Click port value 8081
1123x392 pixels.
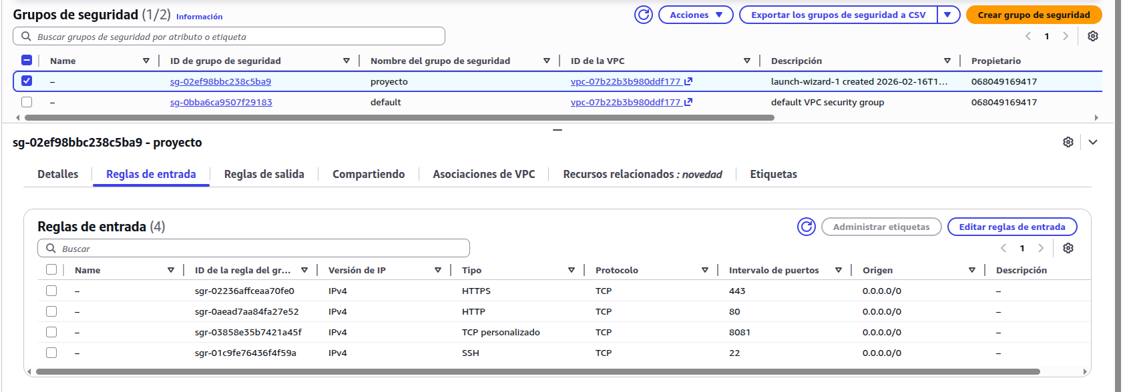(740, 332)
